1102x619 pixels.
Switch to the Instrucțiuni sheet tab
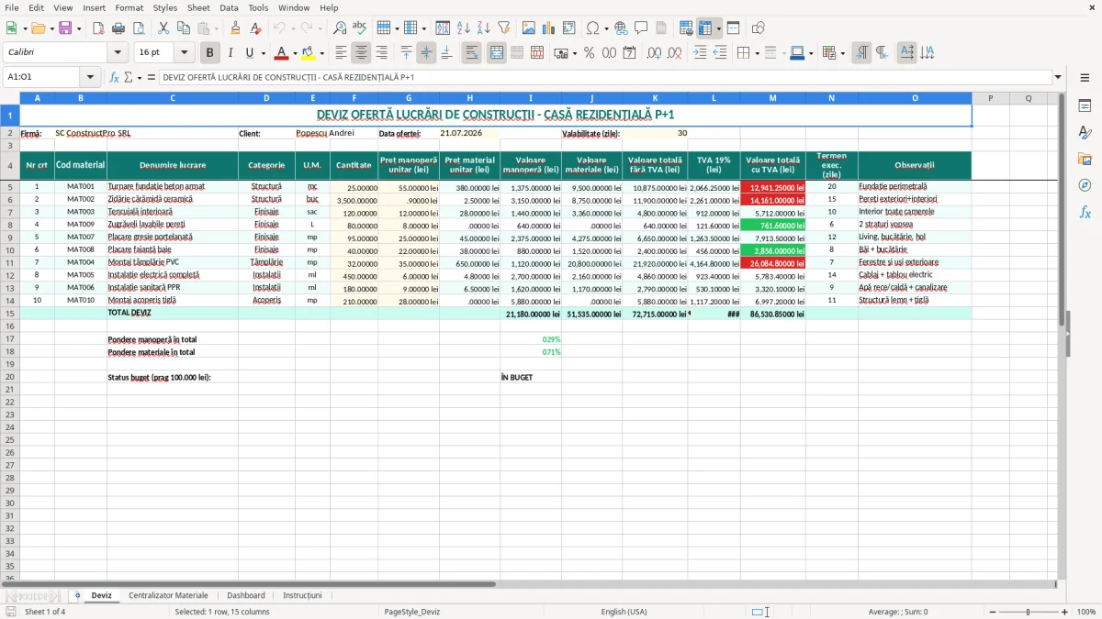click(x=302, y=595)
